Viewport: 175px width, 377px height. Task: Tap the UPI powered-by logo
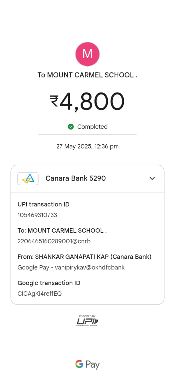tap(87, 320)
